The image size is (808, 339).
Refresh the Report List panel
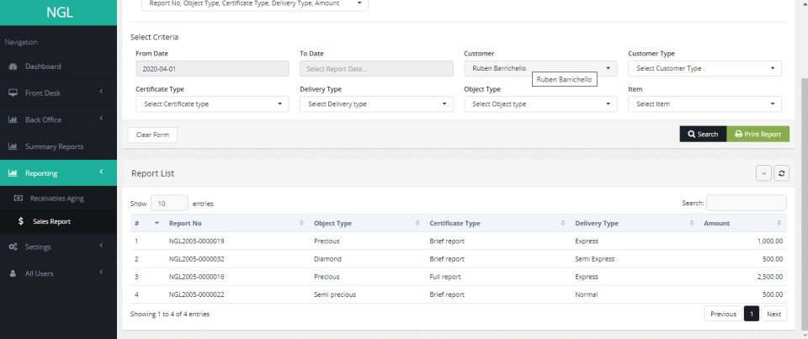[781, 173]
